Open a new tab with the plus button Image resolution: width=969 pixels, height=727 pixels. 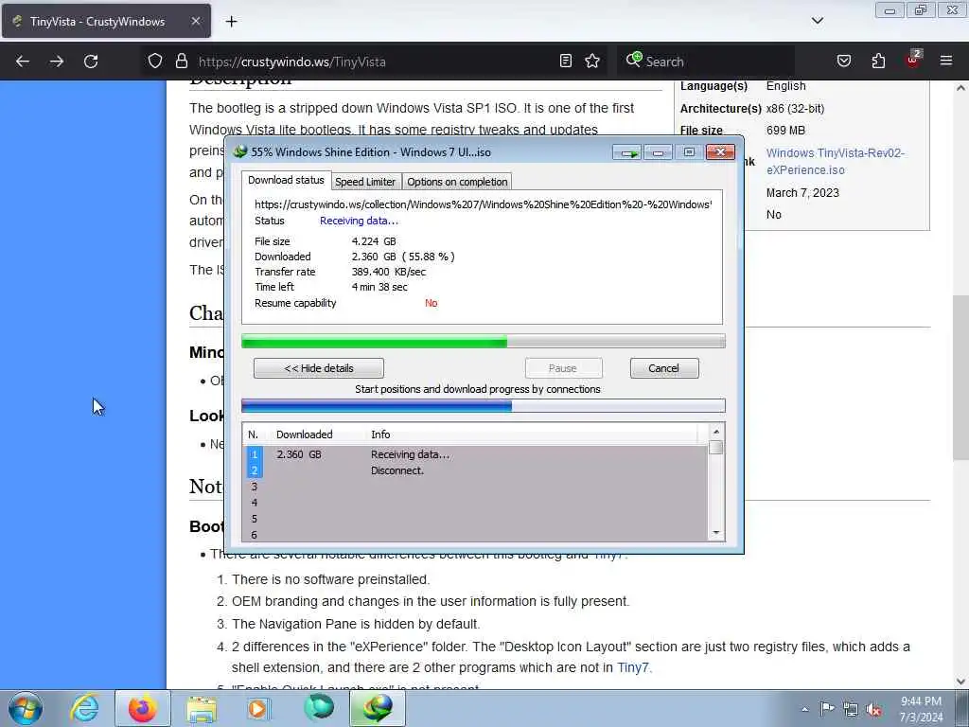click(231, 22)
